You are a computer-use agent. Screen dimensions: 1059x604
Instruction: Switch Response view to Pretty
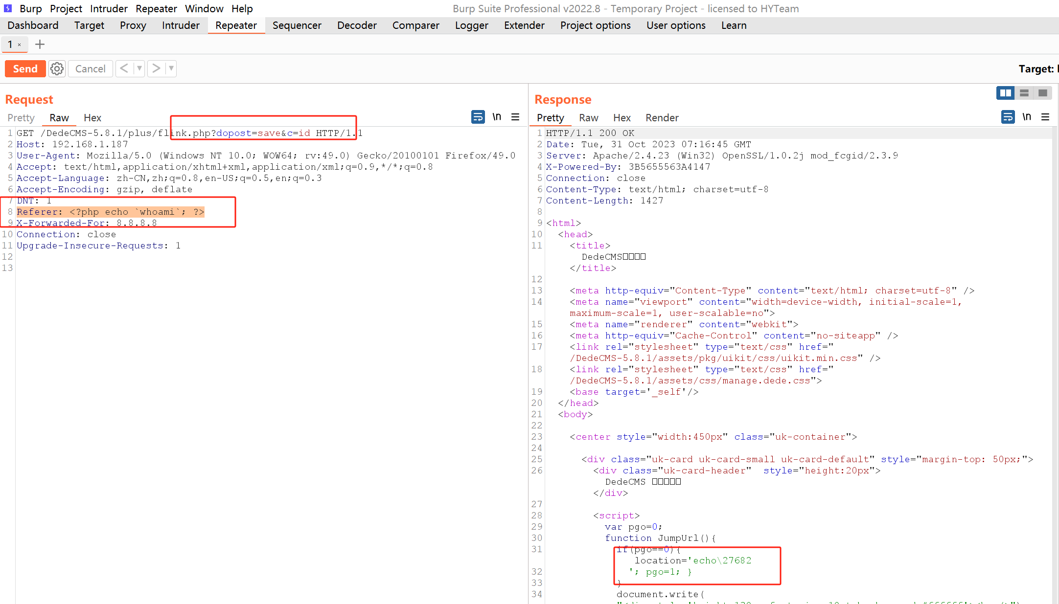(x=550, y=118)
